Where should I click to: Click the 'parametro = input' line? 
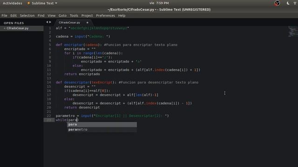112,116
